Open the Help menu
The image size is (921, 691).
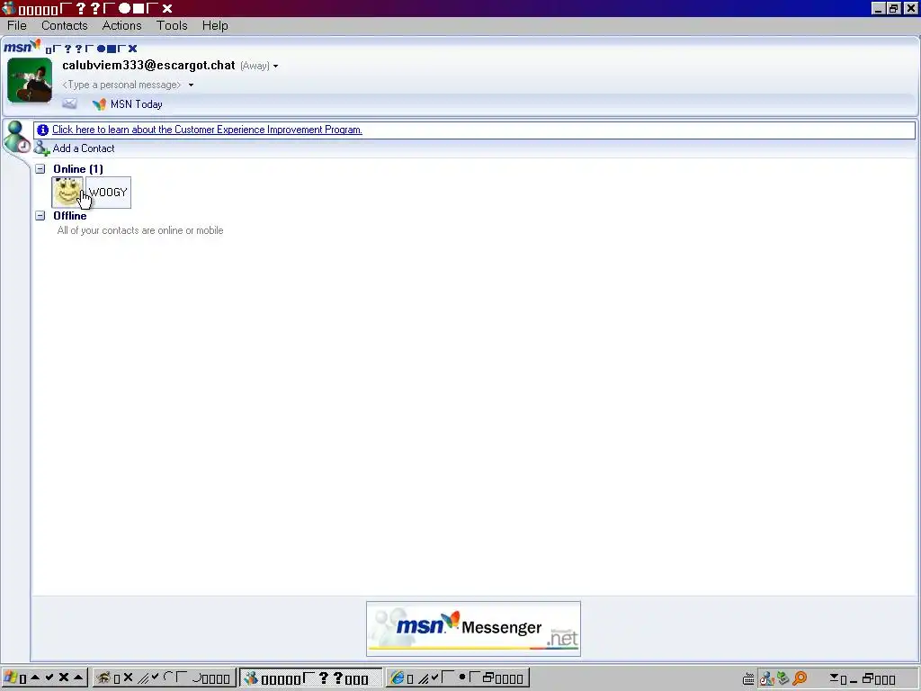215,25
